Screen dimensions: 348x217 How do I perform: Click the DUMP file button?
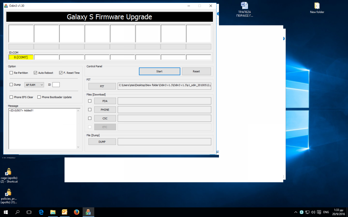[102, 142]
